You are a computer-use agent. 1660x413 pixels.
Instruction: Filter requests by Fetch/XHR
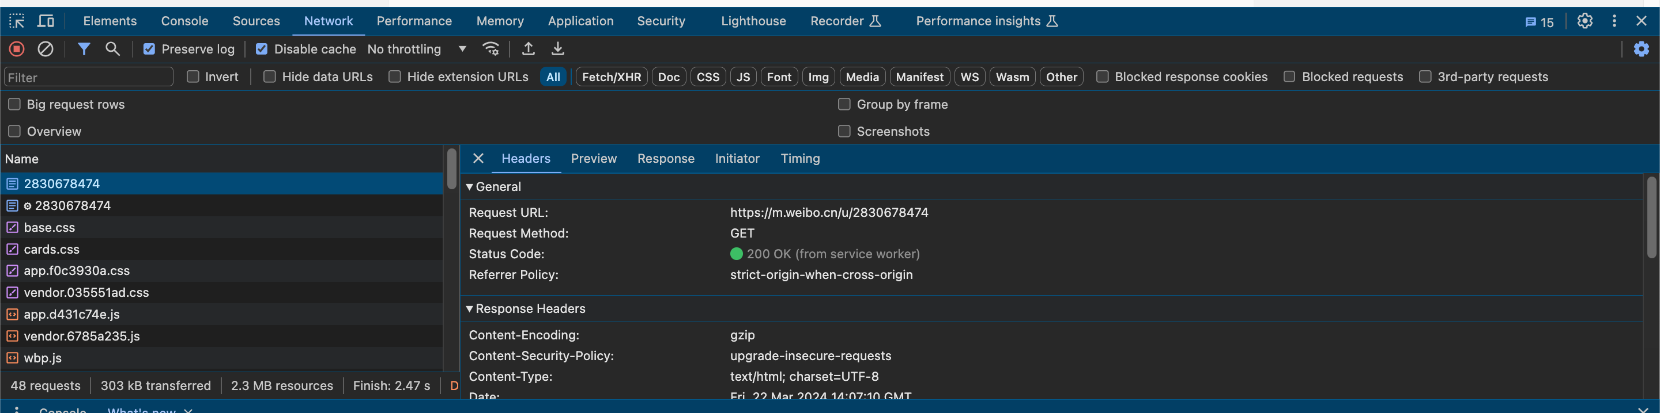[x=612, y=77]
